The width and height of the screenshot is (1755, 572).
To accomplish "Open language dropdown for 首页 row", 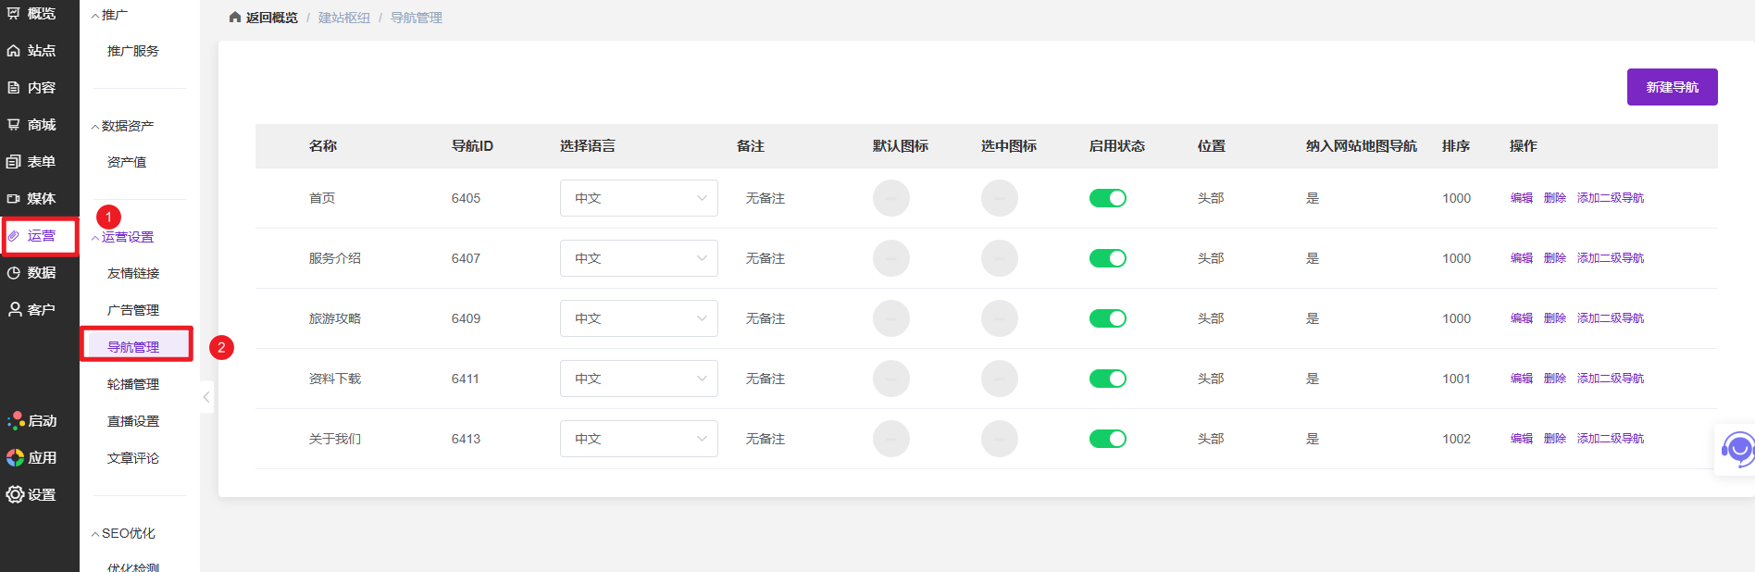I will pos(639,198).
